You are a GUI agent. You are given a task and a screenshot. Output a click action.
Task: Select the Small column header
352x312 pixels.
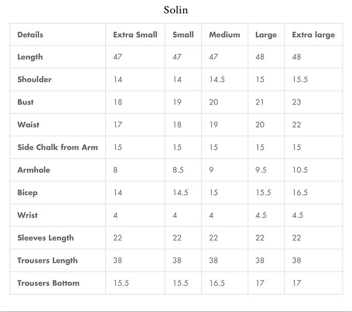point(183,35)
